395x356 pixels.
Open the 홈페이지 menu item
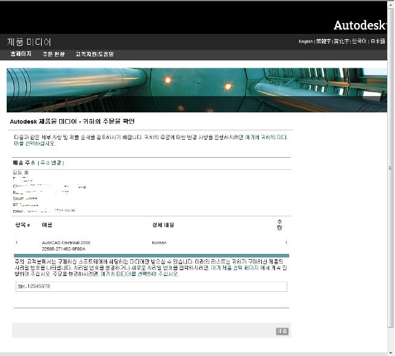(x=21, y=54)
